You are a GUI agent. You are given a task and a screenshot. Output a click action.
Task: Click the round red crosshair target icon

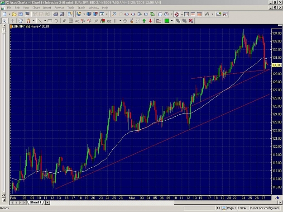(x=177, y=14)
